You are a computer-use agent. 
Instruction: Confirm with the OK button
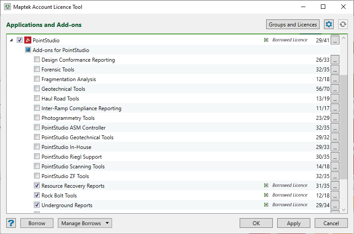click(256, 223)
